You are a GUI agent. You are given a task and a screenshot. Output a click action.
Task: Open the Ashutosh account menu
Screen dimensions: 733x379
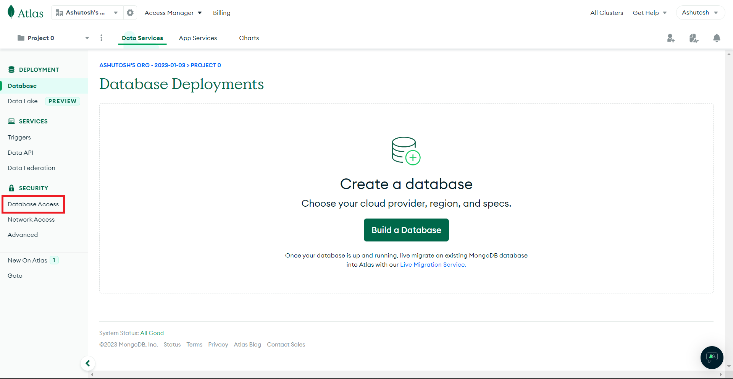pyautogui.click(x=700, y=12)
